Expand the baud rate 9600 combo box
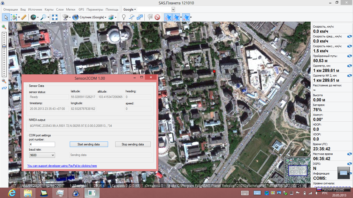The width and height of the screenshot is (353, 198). [42, 155]
